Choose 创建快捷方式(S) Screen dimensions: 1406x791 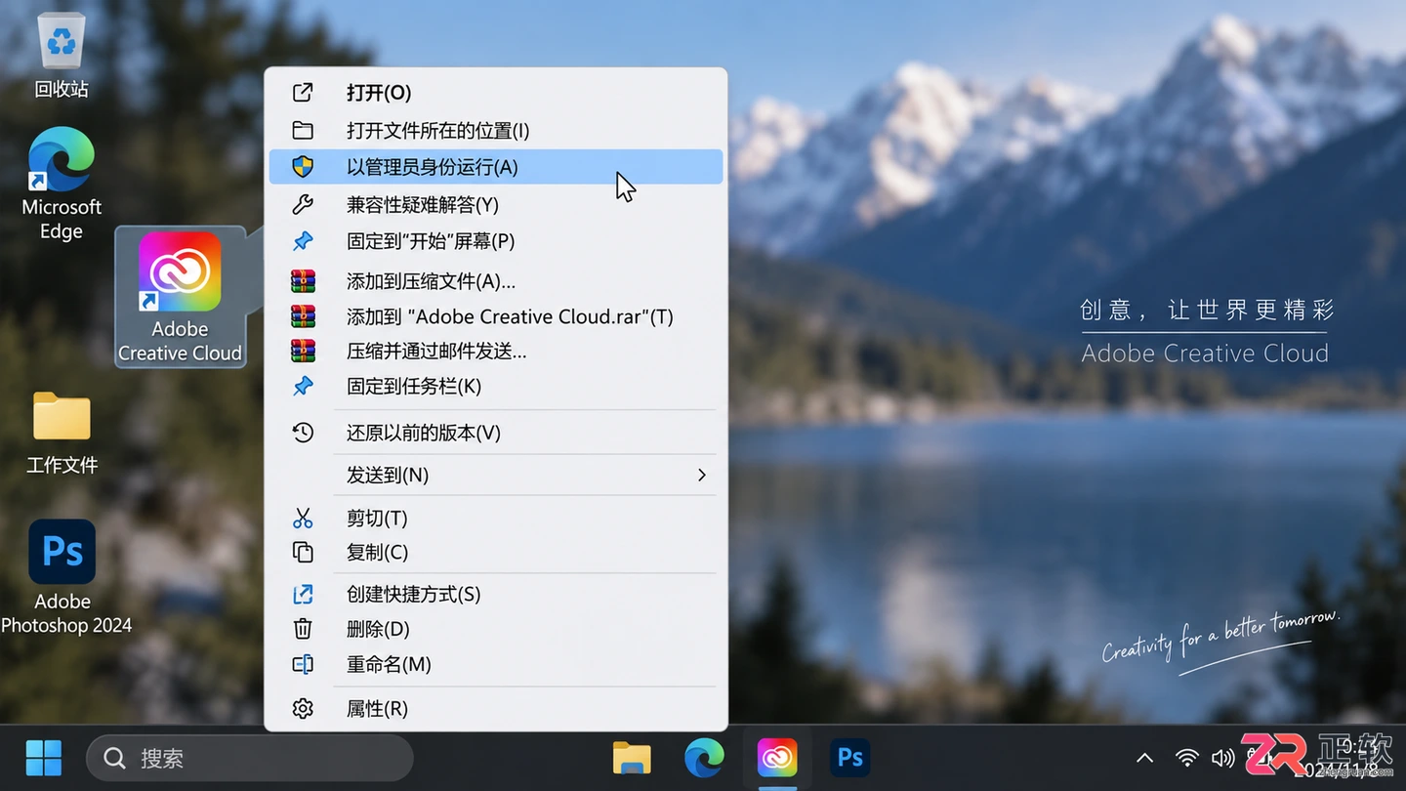(496, 594)
